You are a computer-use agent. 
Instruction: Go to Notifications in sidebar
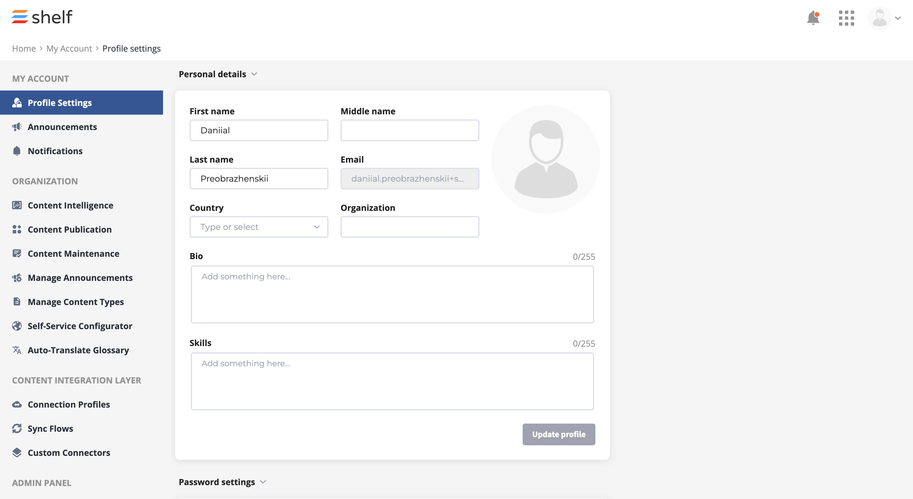[x=55, y=151]
